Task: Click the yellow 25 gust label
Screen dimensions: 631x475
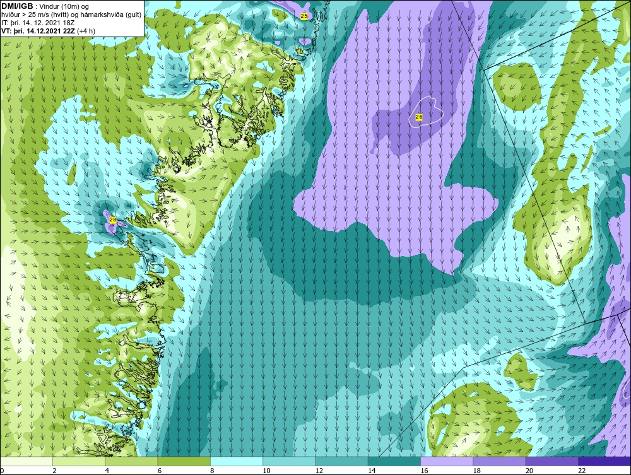Action: pyautogui.click(x=304, y=16)
